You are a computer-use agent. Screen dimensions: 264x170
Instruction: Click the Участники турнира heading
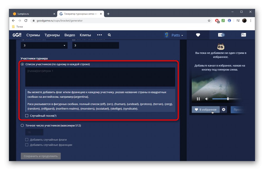34,58
